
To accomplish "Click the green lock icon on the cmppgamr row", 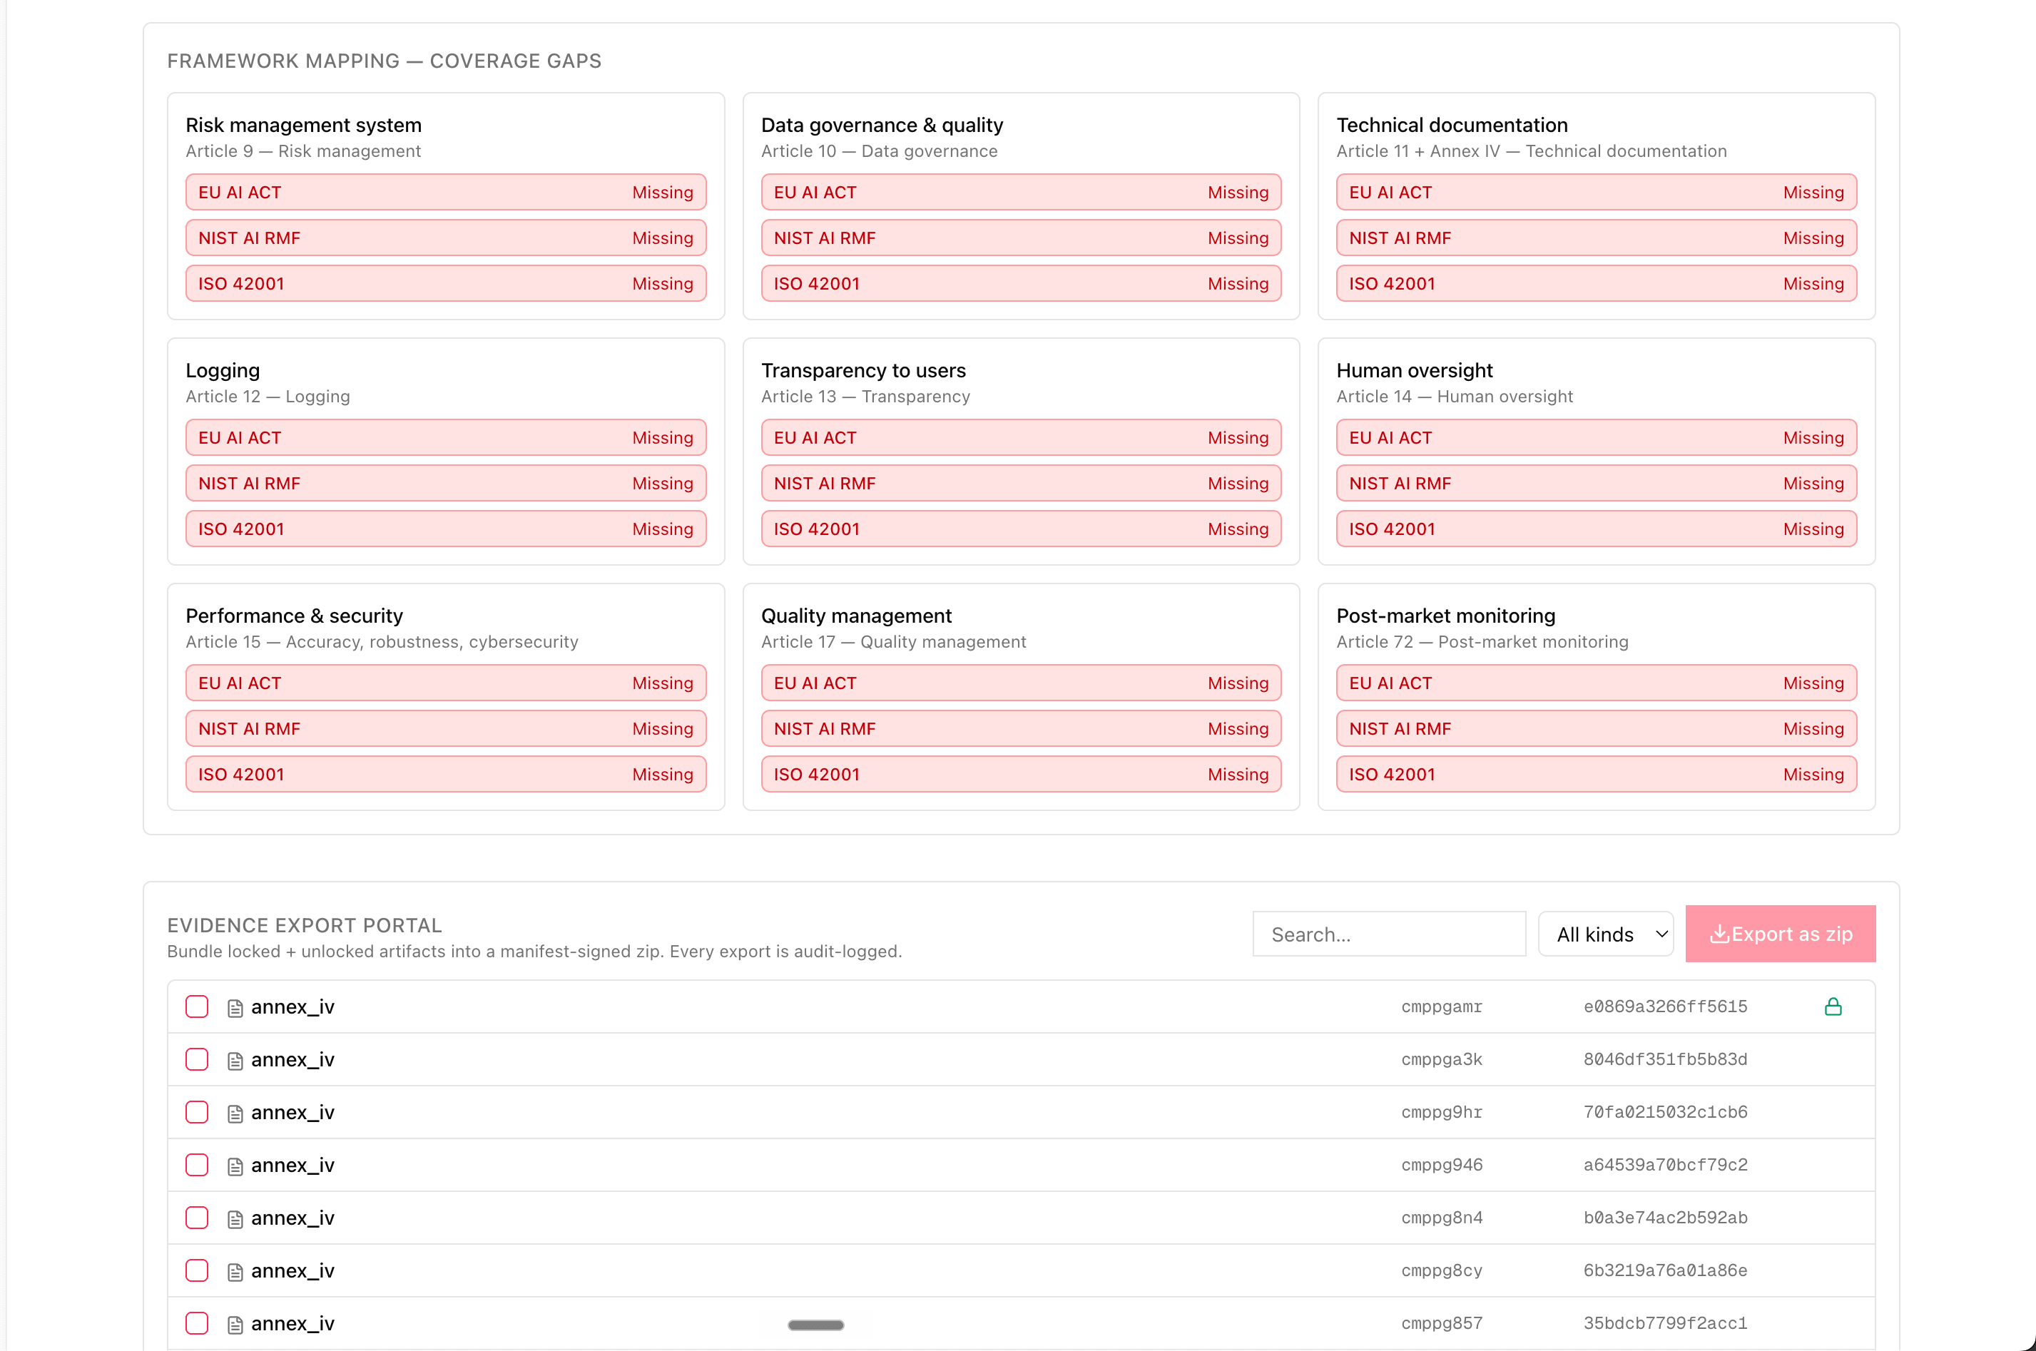I will pos(1833,1006).
